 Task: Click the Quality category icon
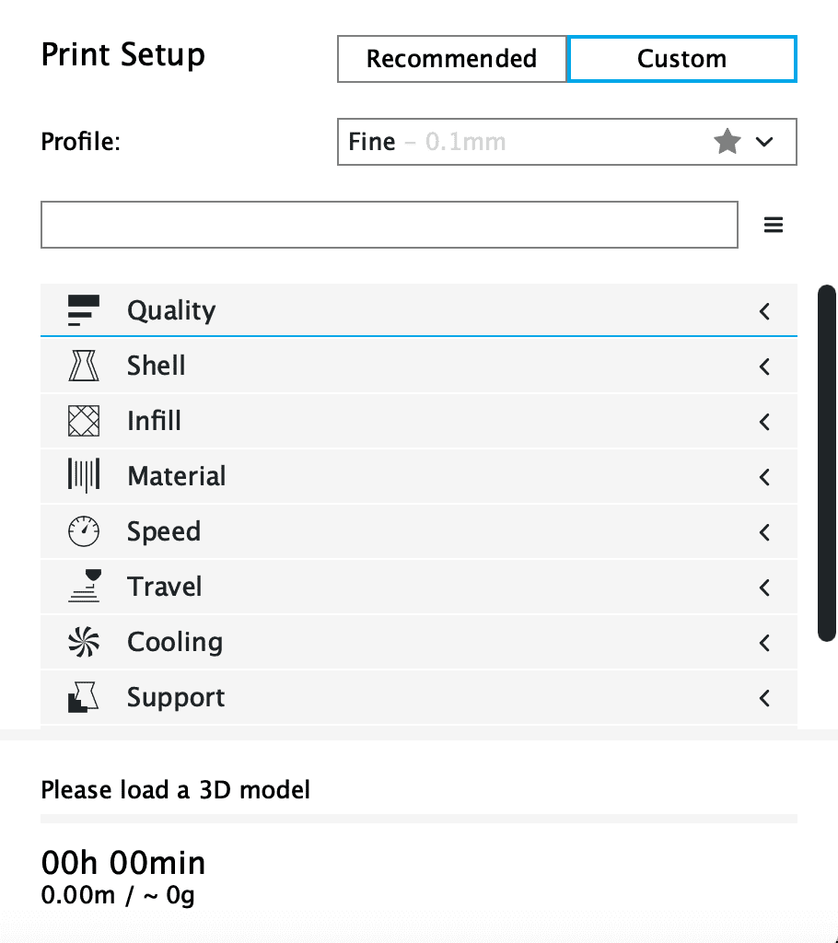pos(84,310)
